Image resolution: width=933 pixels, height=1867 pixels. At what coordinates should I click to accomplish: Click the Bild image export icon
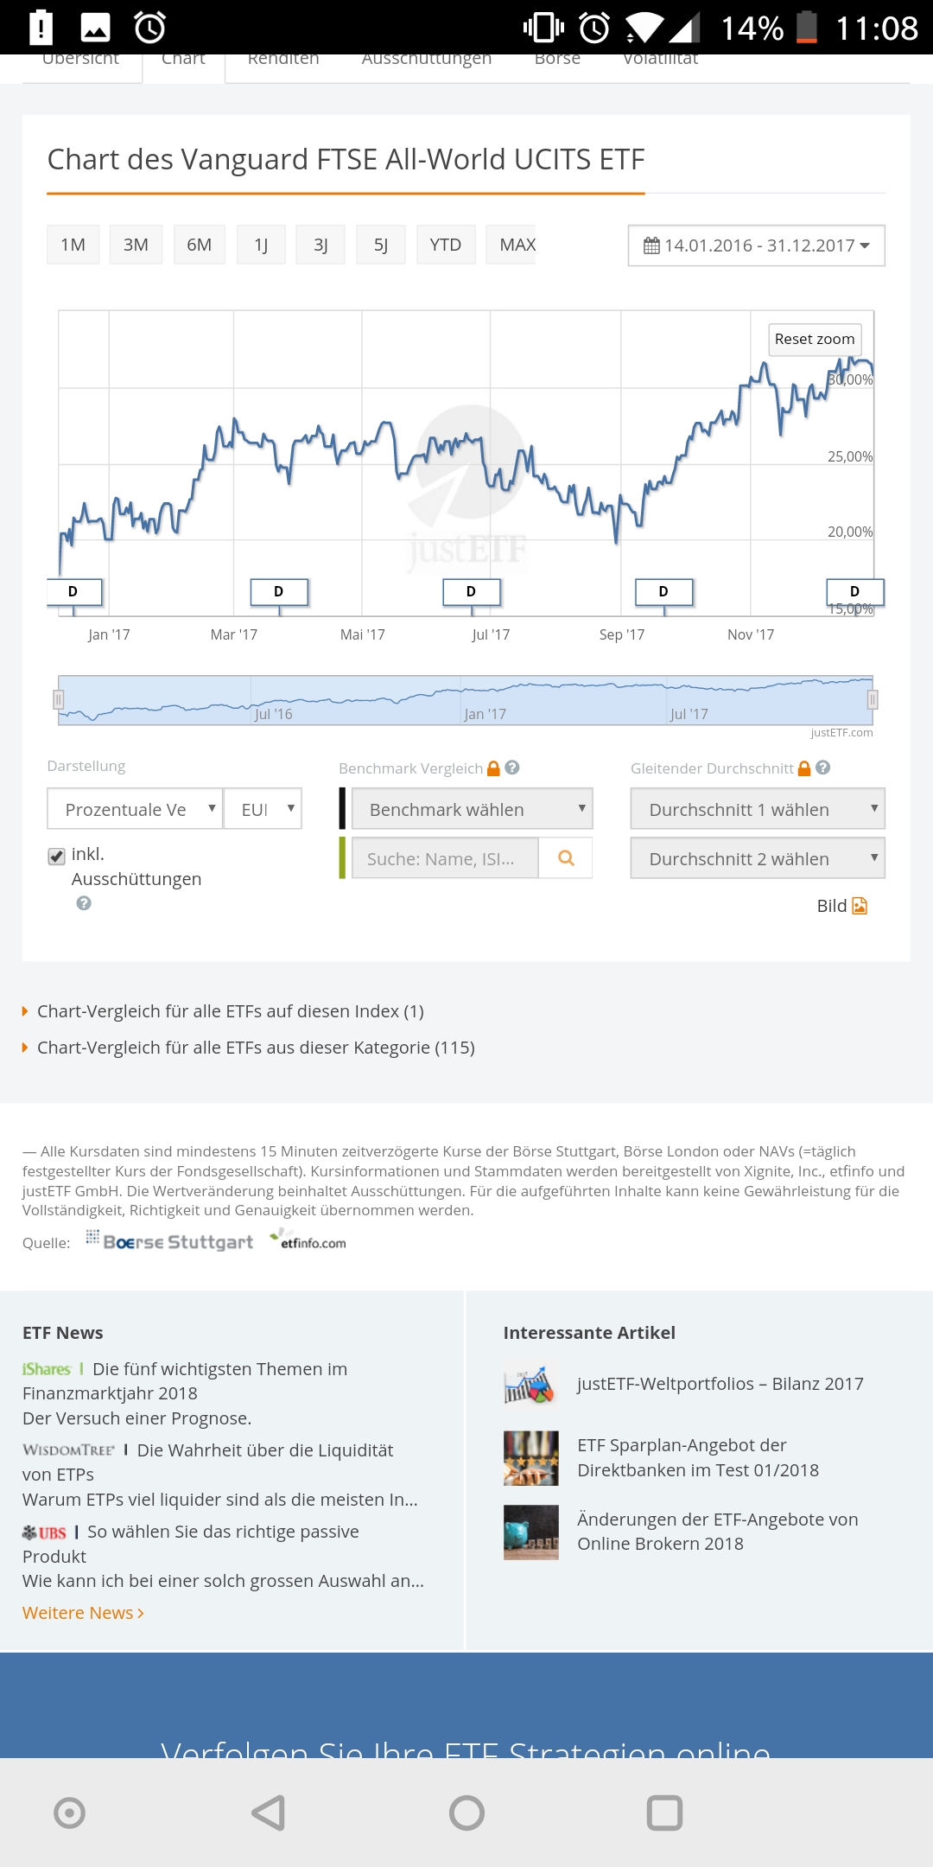click(x=860, y=906)
